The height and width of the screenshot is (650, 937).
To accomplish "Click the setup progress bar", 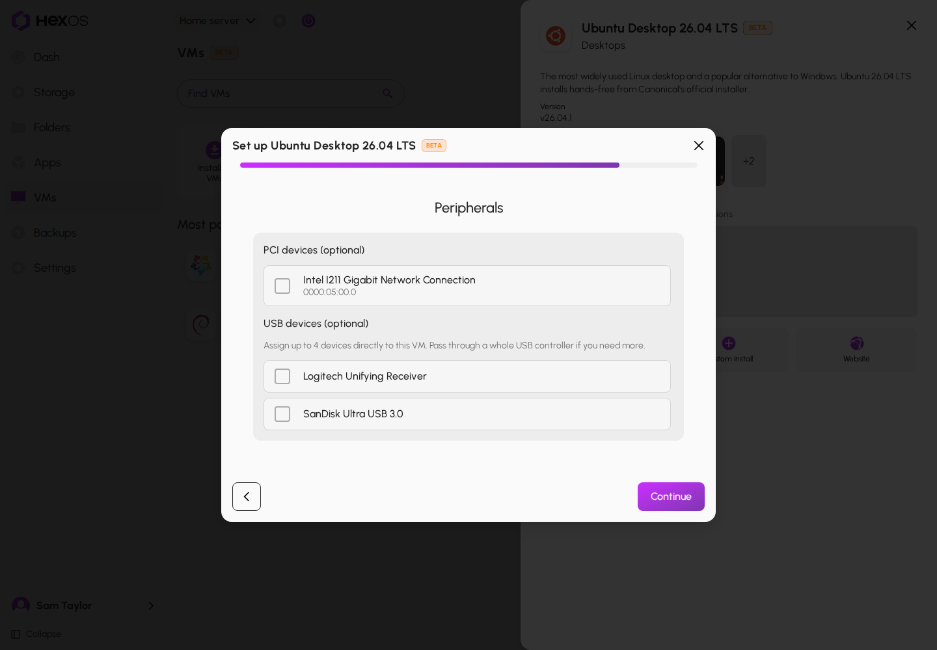I will point(468,165).
